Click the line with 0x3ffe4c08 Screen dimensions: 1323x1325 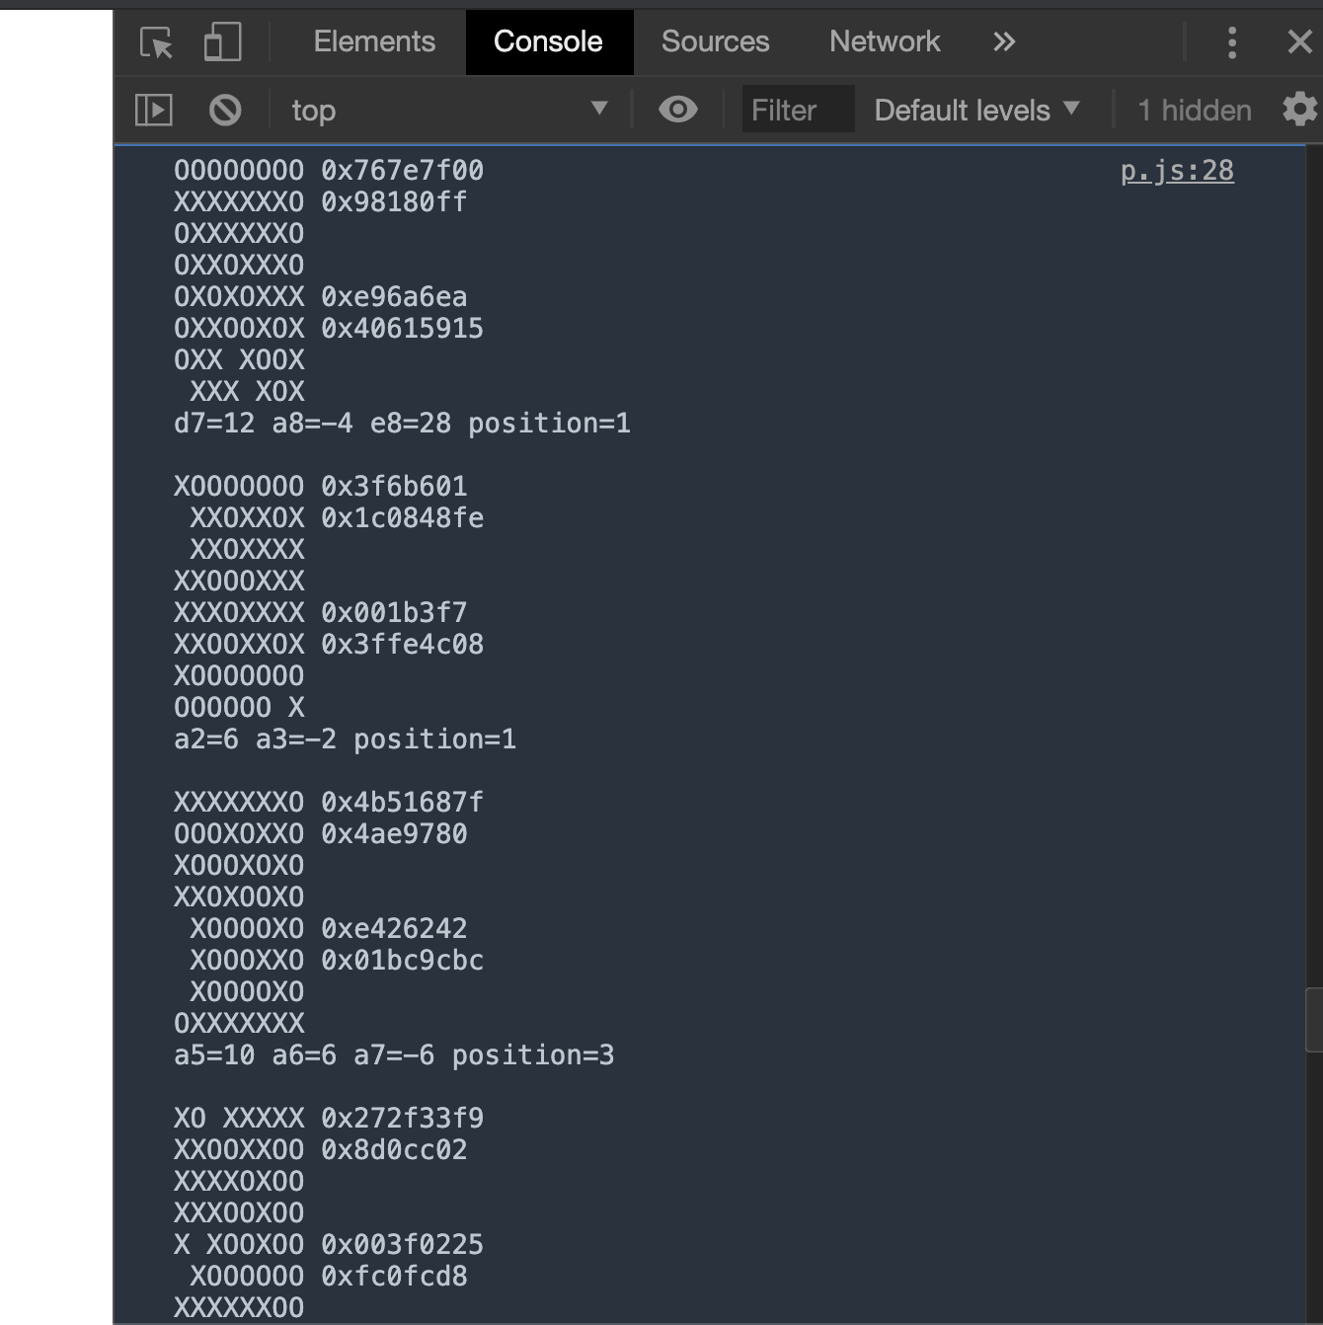pos(329,645)
